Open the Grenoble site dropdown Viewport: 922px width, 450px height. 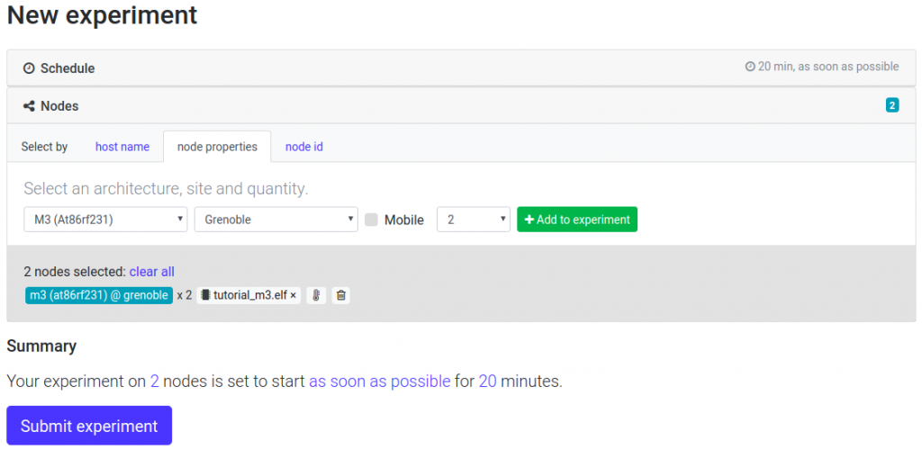[276, 219]
